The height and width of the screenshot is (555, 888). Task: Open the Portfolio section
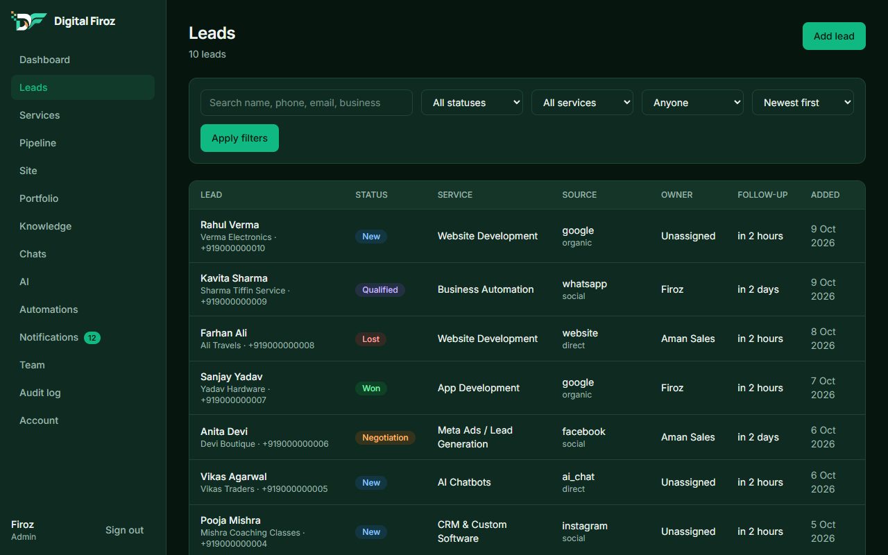tap(83, 198)
